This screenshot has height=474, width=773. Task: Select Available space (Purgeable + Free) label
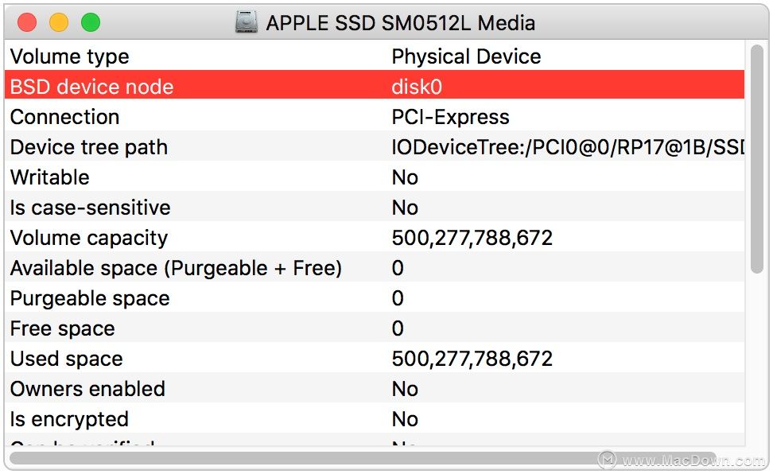[176, 268]
